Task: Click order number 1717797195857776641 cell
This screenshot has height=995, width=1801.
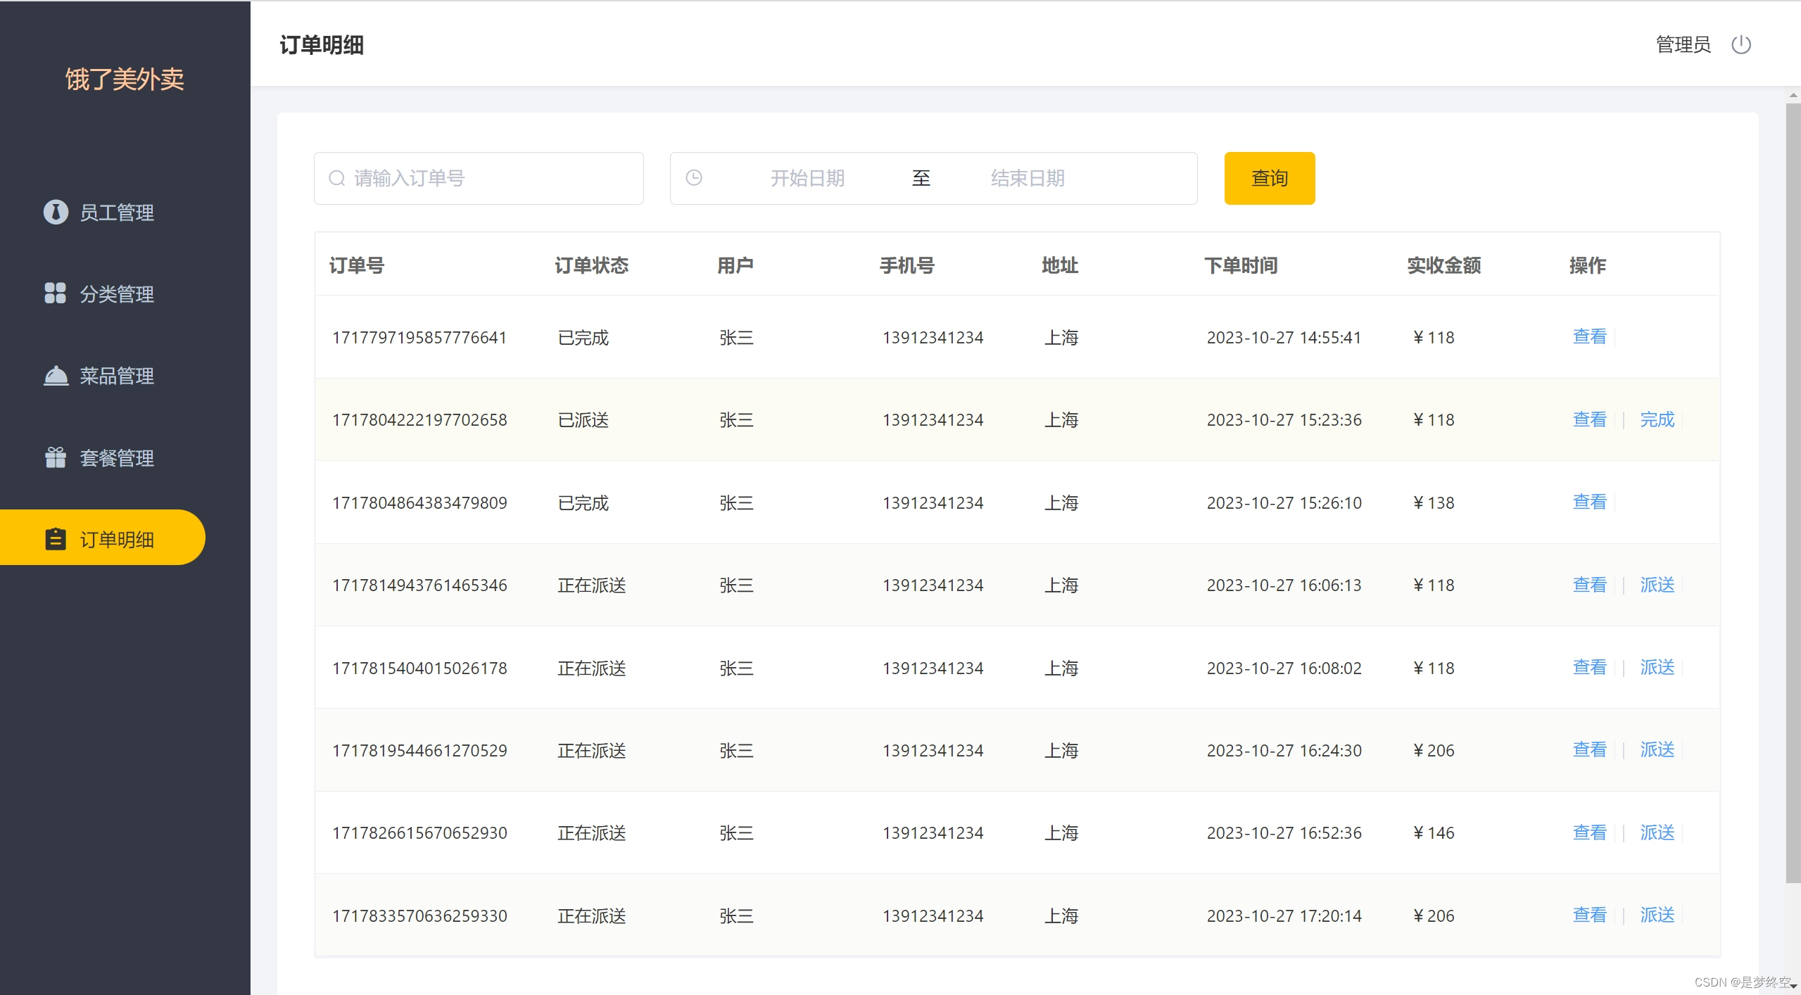Action: [x=419, y=337]
